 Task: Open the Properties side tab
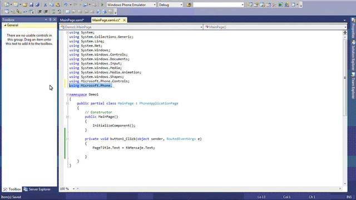pos(353,28)
